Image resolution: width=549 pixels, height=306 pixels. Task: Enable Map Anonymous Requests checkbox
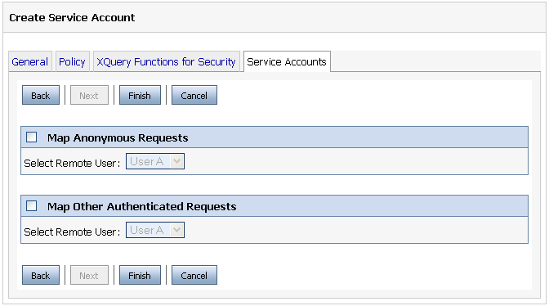pyautogui.click(x=32, y=137)
